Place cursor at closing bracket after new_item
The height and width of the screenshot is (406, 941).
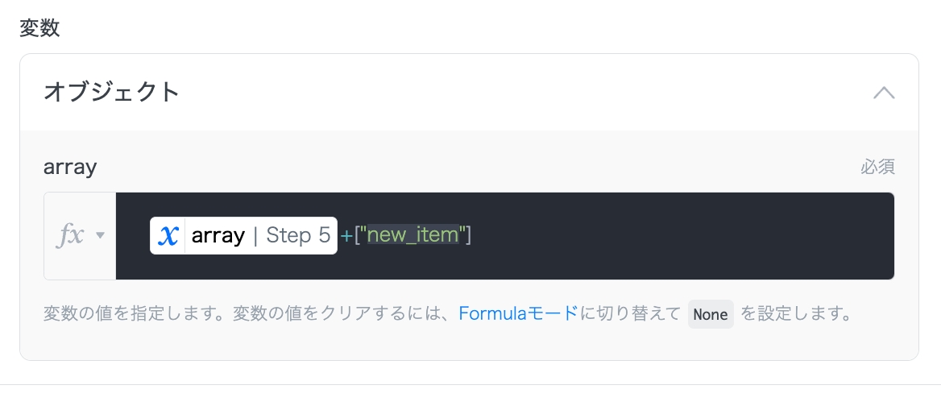(x=467, y=235)
